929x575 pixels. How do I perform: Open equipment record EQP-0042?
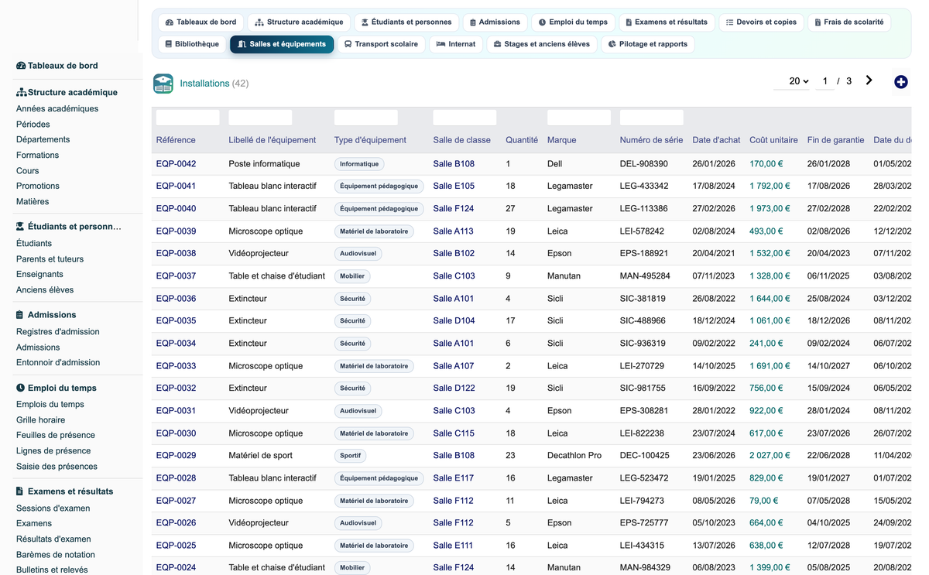click(176, 164)
